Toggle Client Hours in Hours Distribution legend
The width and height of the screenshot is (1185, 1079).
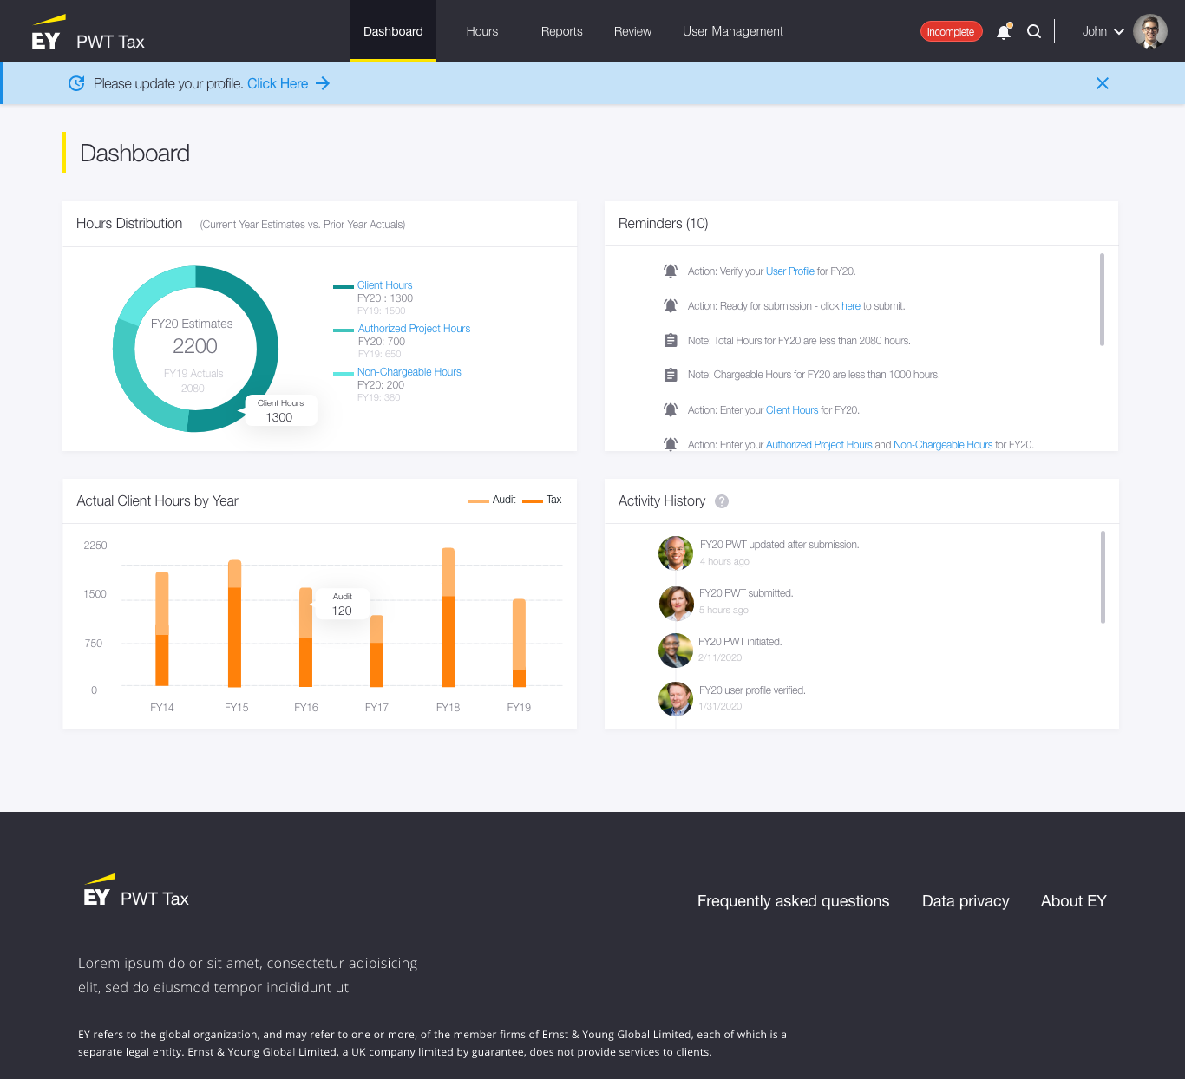[384, 284]
